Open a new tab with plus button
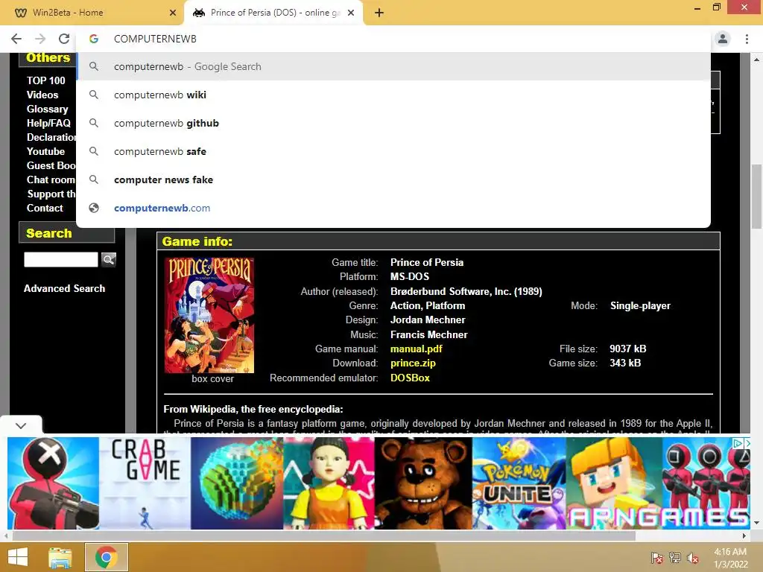763x572 pixels. click(x=379, y=13)
